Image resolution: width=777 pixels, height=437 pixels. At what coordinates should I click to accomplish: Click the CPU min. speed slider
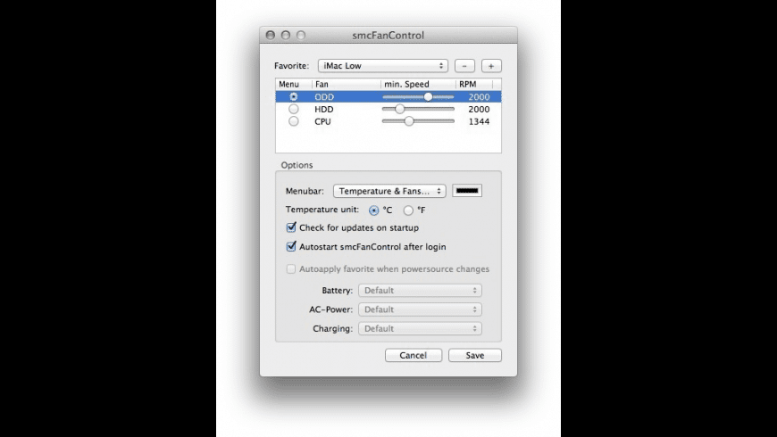point(418,121)
